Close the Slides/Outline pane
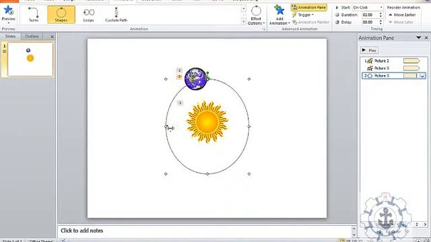Image resolution: width=431 pixels, height=242 pixels. (53, 36)
